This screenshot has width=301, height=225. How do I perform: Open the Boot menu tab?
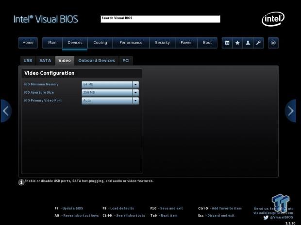(207, 43)
